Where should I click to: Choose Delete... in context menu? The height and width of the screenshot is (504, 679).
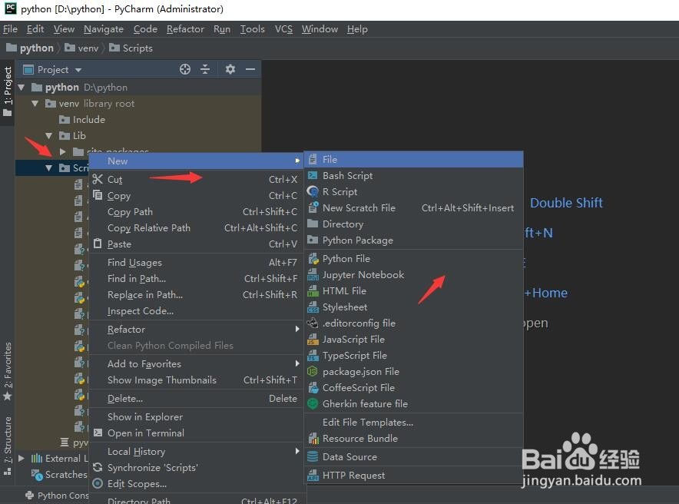click(x=197, y=398)
